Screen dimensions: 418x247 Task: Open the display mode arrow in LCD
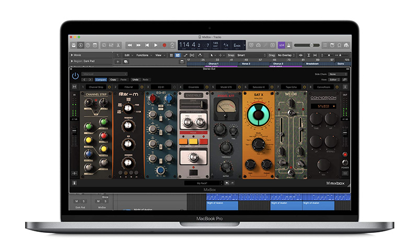tap(244, 45)
